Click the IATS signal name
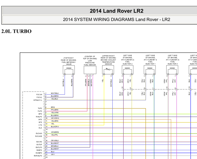This screenshot has height=159, width=197. (40, 120)
